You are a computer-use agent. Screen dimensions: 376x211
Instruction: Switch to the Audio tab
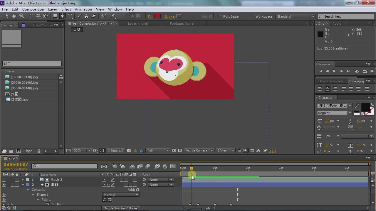tap(337, 23)
